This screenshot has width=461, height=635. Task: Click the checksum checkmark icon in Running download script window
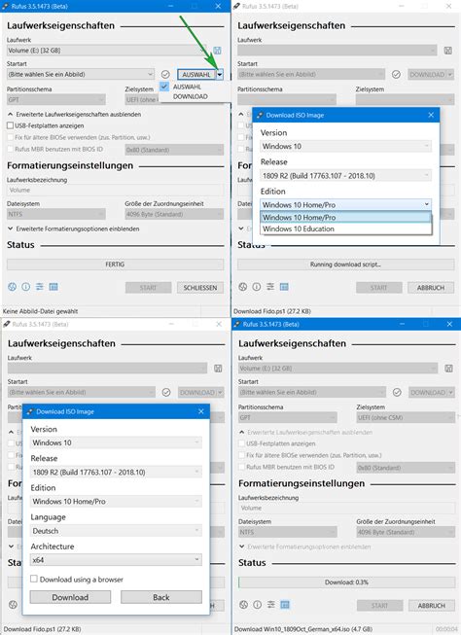396,75
